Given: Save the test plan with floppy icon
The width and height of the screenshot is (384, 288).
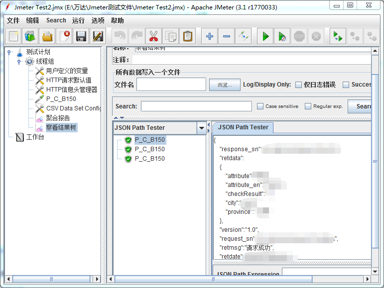Looking at the screenshot, I should coord(81,36).
